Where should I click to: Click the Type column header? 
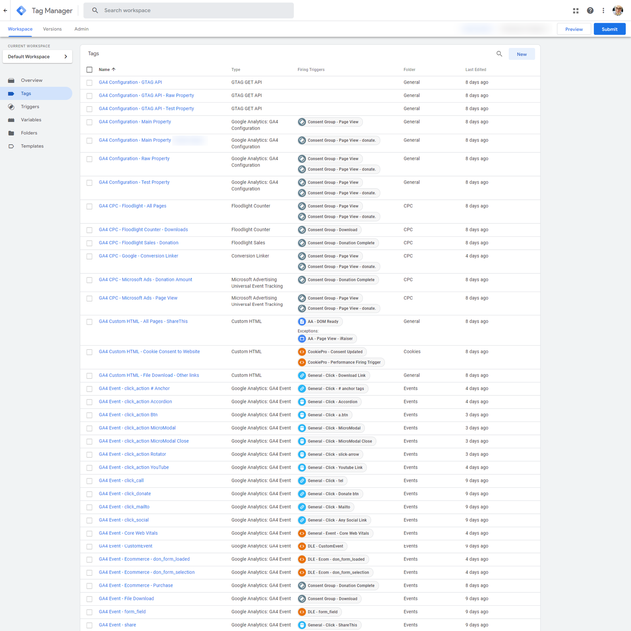pos(236,69)
